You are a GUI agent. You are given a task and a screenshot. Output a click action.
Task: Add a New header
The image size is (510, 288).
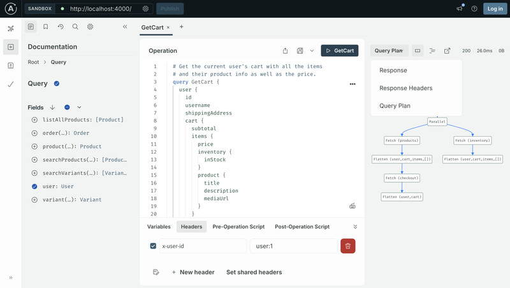193,272
